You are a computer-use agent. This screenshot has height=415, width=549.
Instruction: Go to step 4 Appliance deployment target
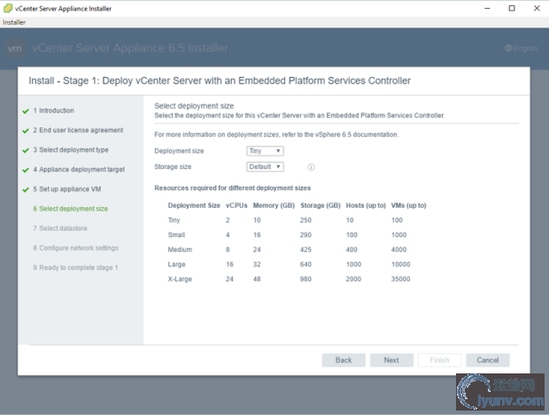[x=79, y=169]
